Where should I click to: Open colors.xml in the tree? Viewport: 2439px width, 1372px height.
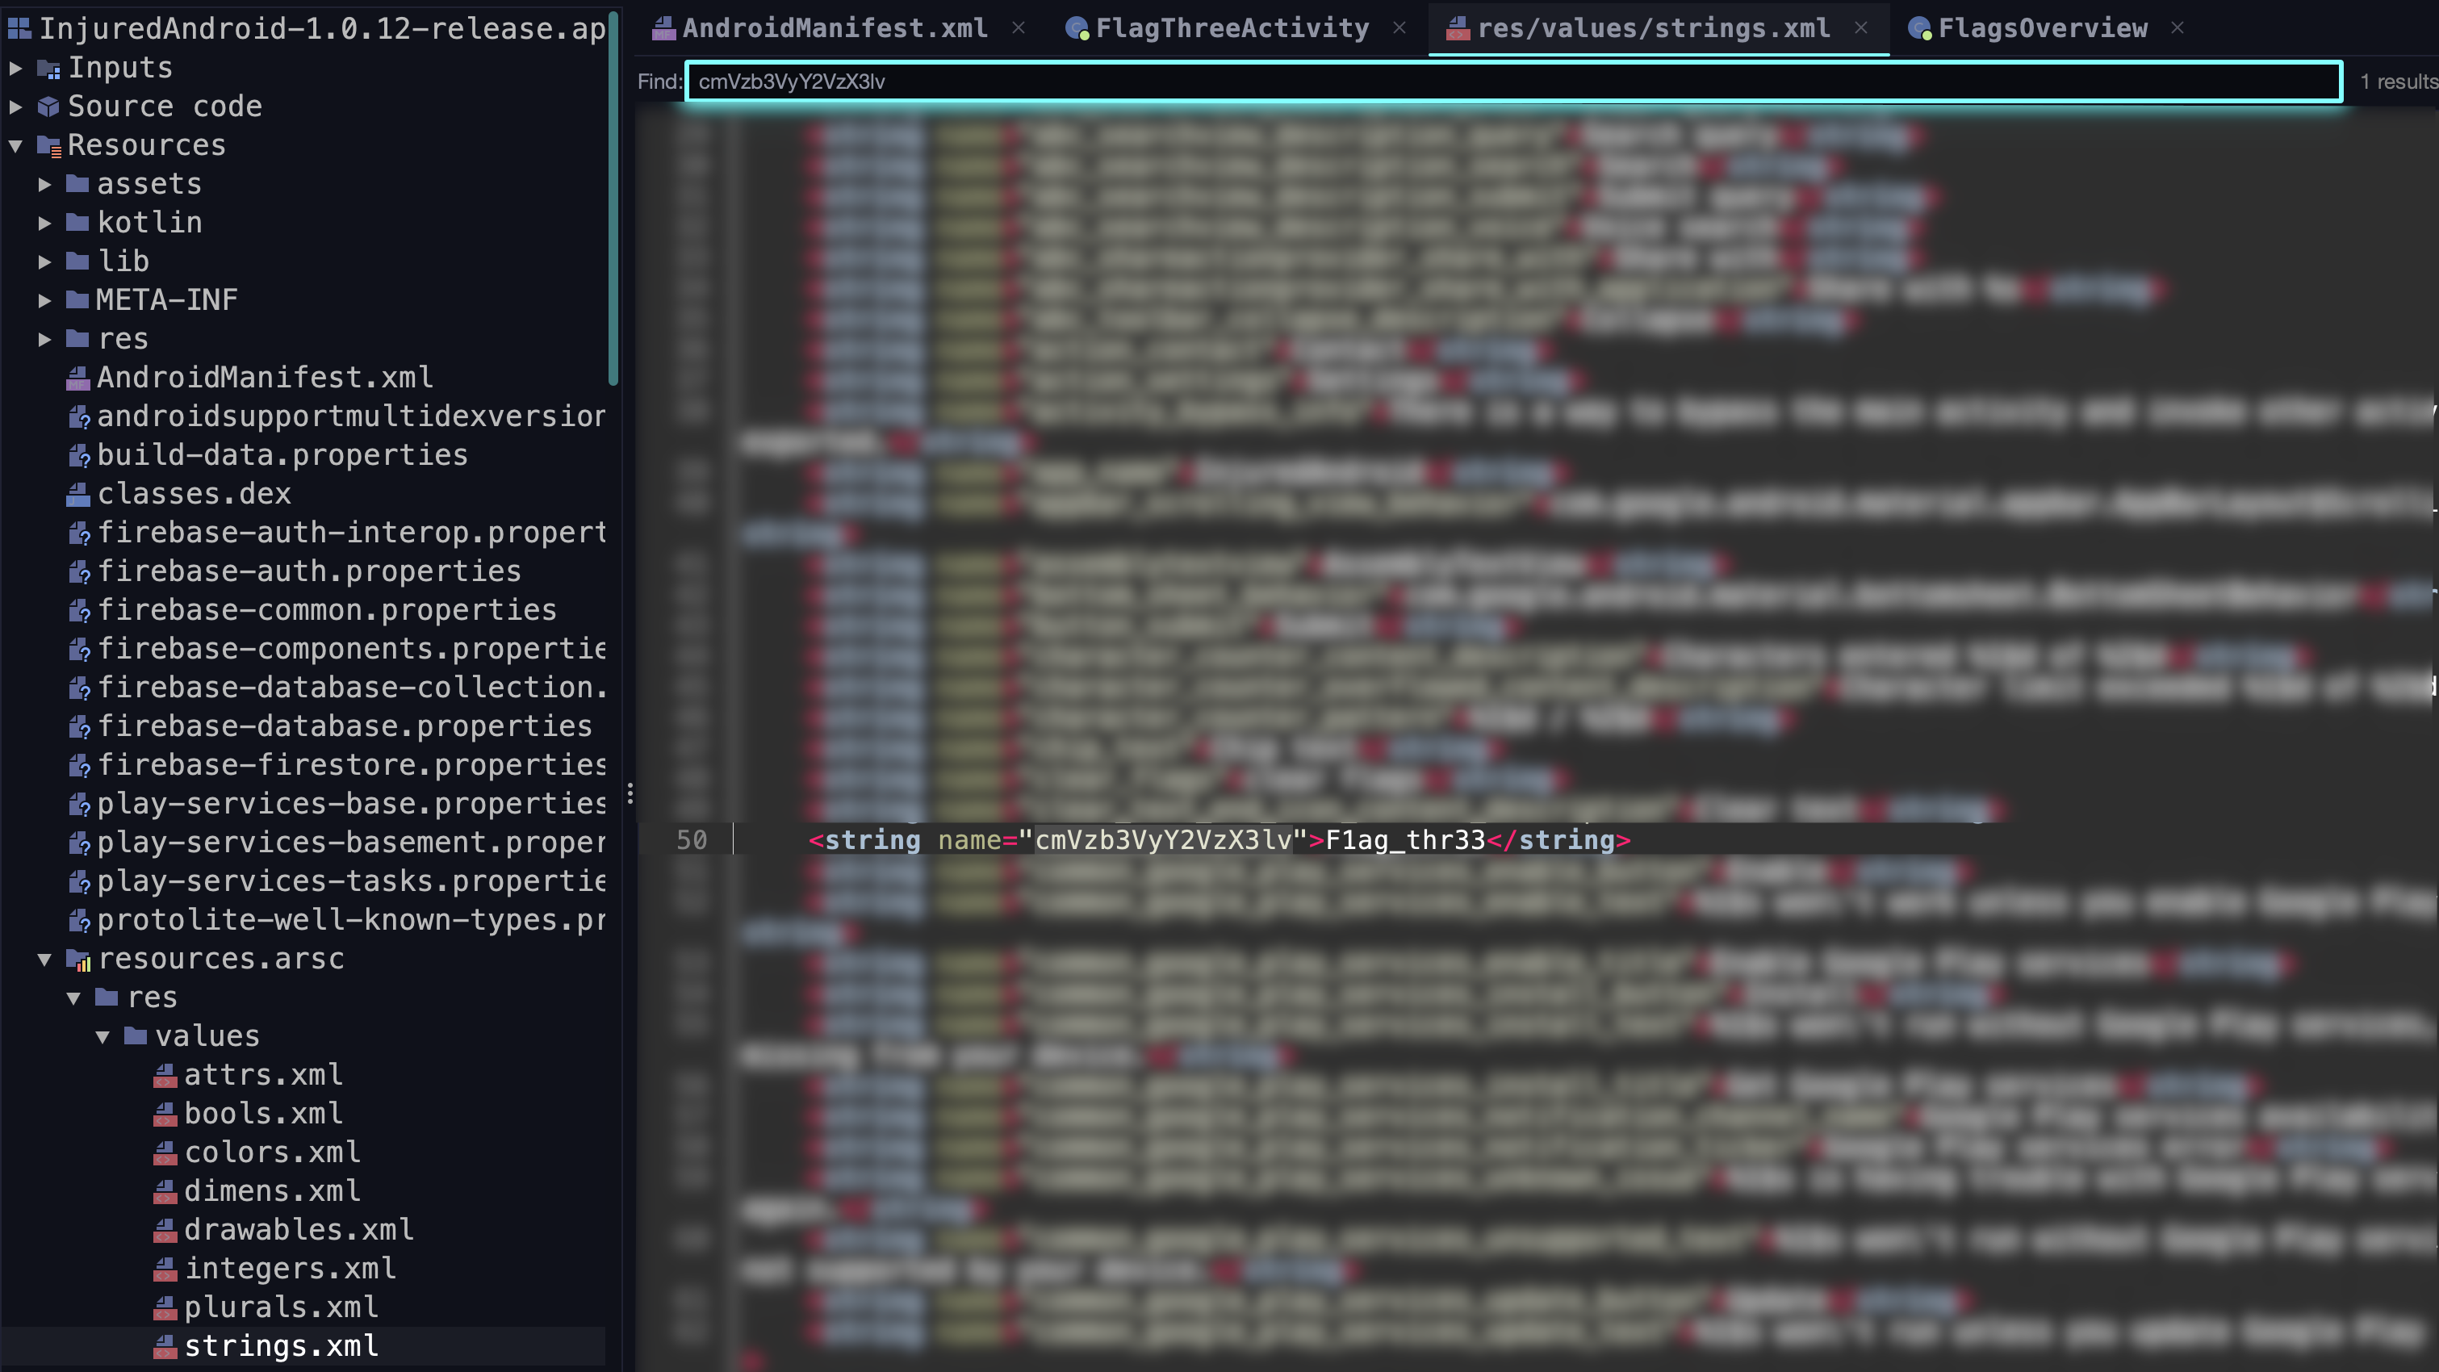coord(272,1152)
